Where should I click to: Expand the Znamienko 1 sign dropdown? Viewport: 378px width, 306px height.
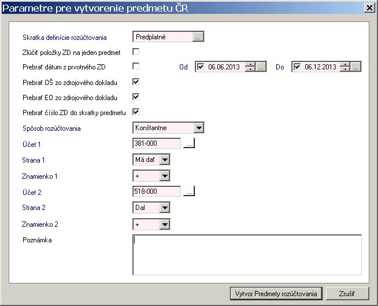click(x=165, y=176)
